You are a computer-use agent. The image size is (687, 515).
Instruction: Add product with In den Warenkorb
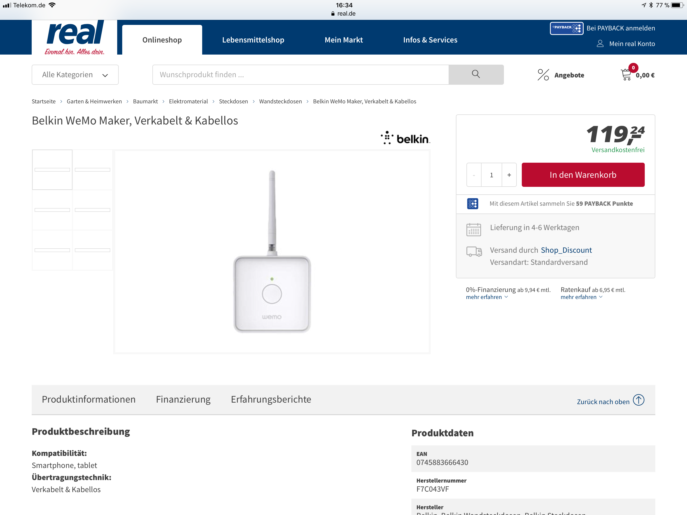pos(583,175)
